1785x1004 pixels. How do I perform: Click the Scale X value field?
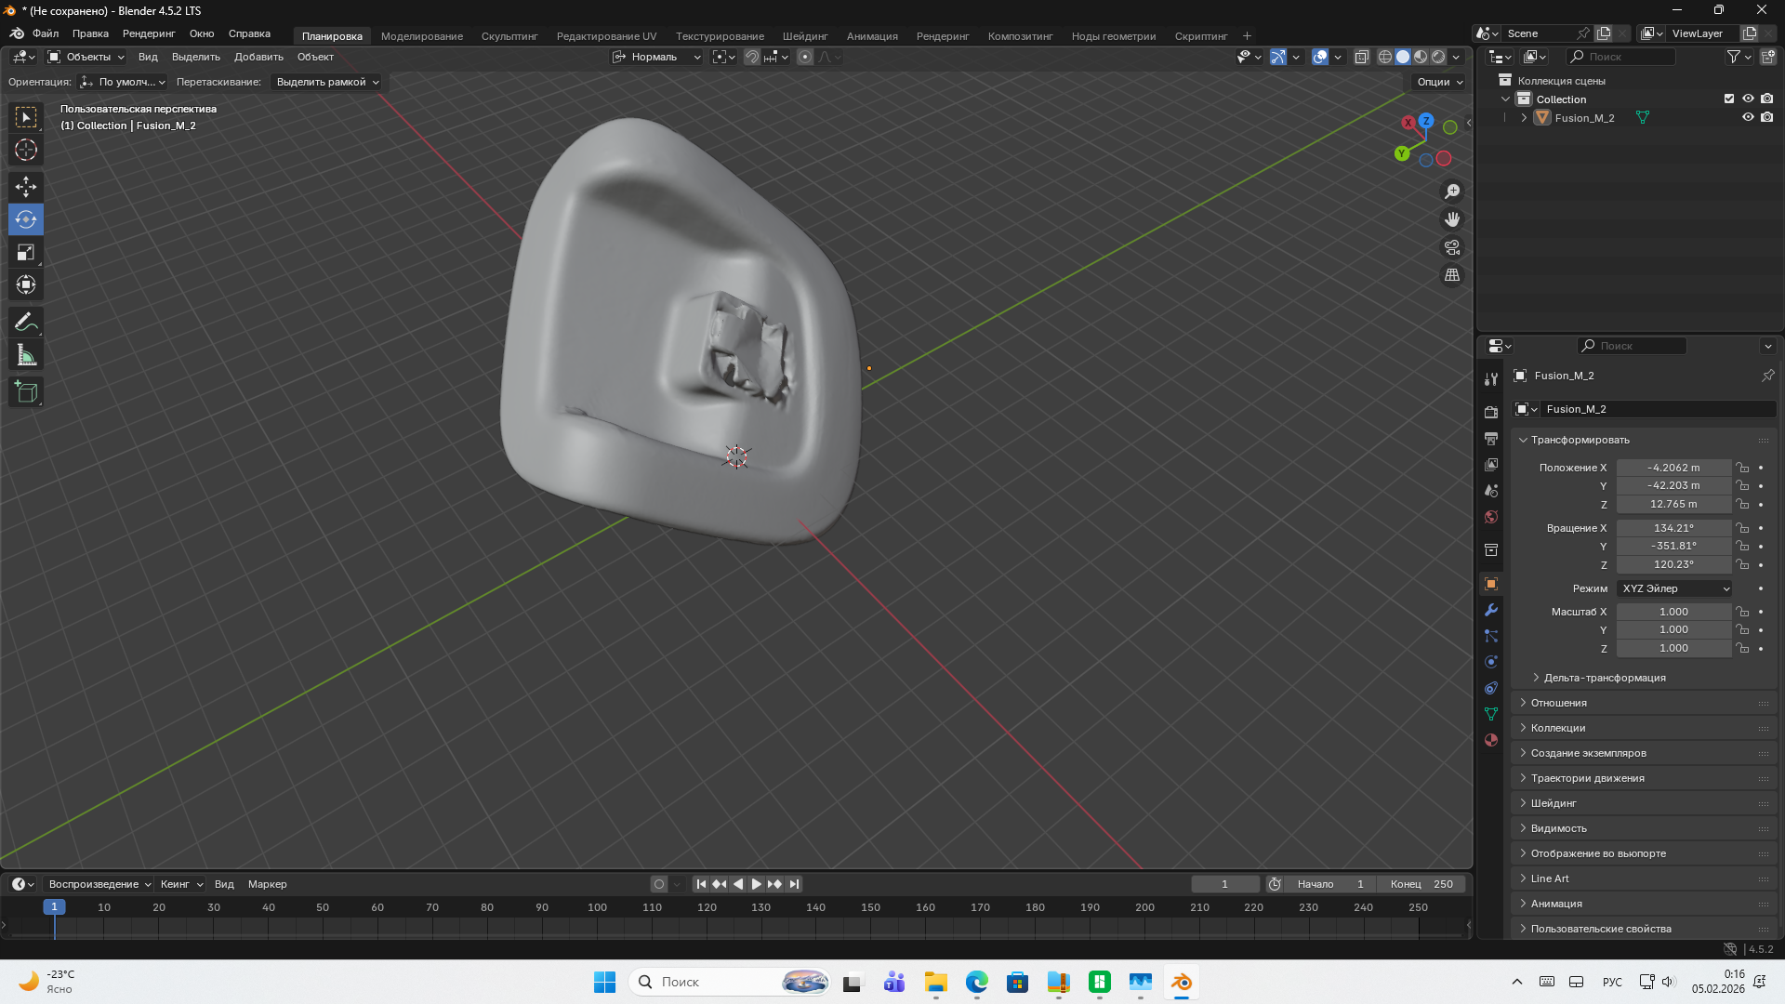[1673, 612]
